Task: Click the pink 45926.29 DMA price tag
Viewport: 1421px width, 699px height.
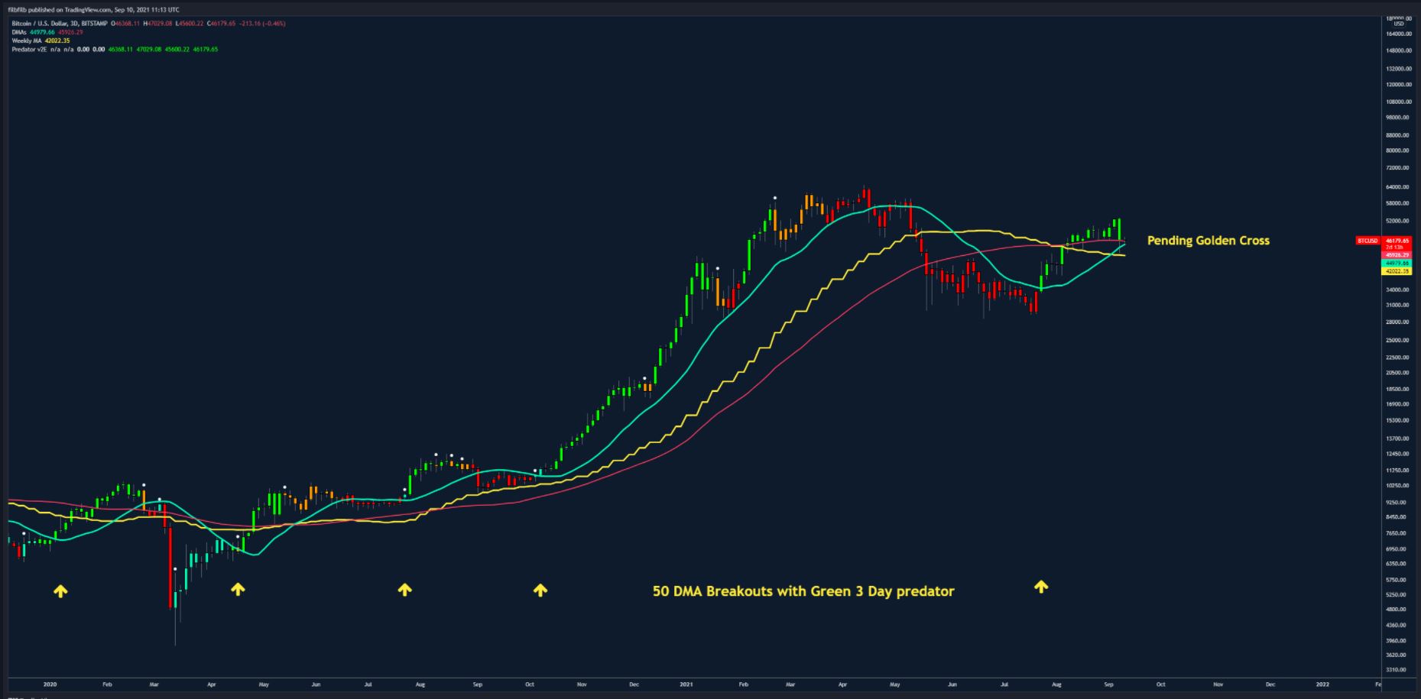Action: coord(1400,254)
